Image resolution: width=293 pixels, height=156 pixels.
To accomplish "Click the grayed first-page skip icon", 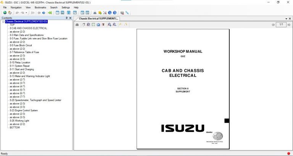I will 33,13.
